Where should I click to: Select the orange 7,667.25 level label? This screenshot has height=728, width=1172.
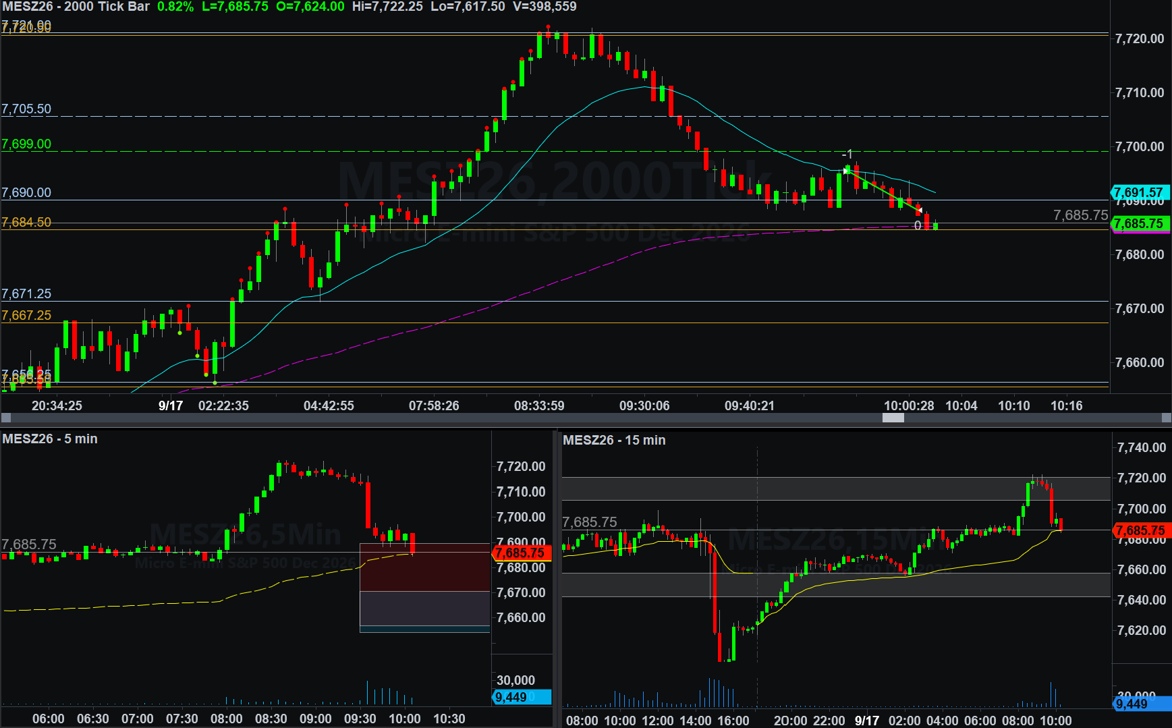point(26,316)
